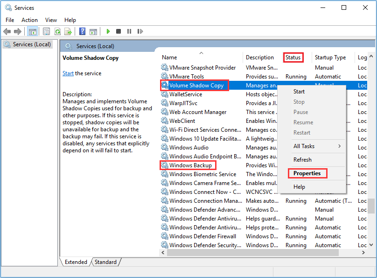Image resolution: width=377 pixels, height=278 pixels.
Task: Click the Pause Service toolbar icon
Action: click(129, 31)
